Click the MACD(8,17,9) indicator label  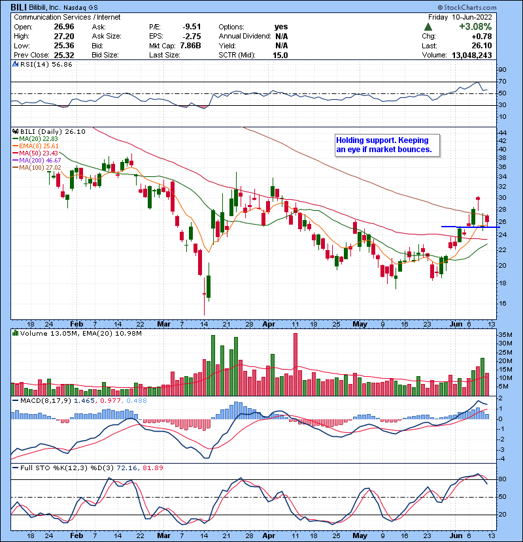pyautogui.click(x=46, y=401)
